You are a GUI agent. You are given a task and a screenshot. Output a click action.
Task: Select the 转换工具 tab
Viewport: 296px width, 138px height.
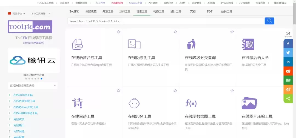159,11
